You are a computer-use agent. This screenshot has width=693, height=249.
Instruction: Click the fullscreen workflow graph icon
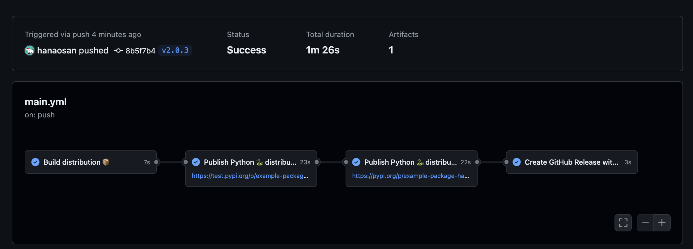tap(623, 223)
